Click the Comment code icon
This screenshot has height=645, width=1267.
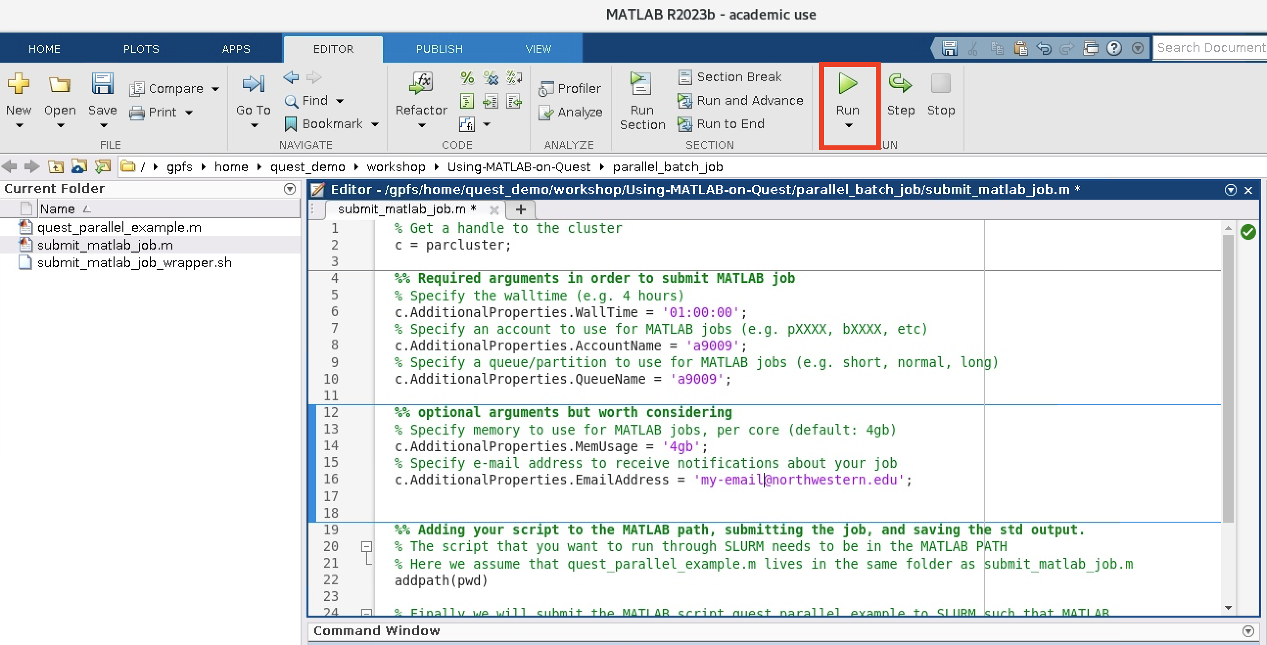point(466,78)
